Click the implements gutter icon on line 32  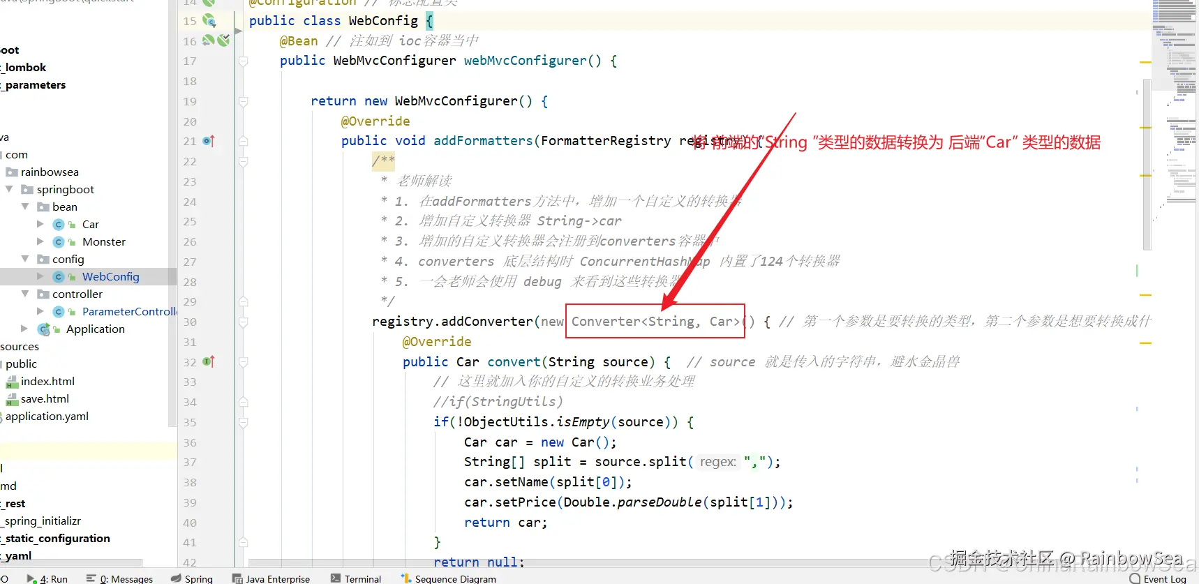[209, 361]
